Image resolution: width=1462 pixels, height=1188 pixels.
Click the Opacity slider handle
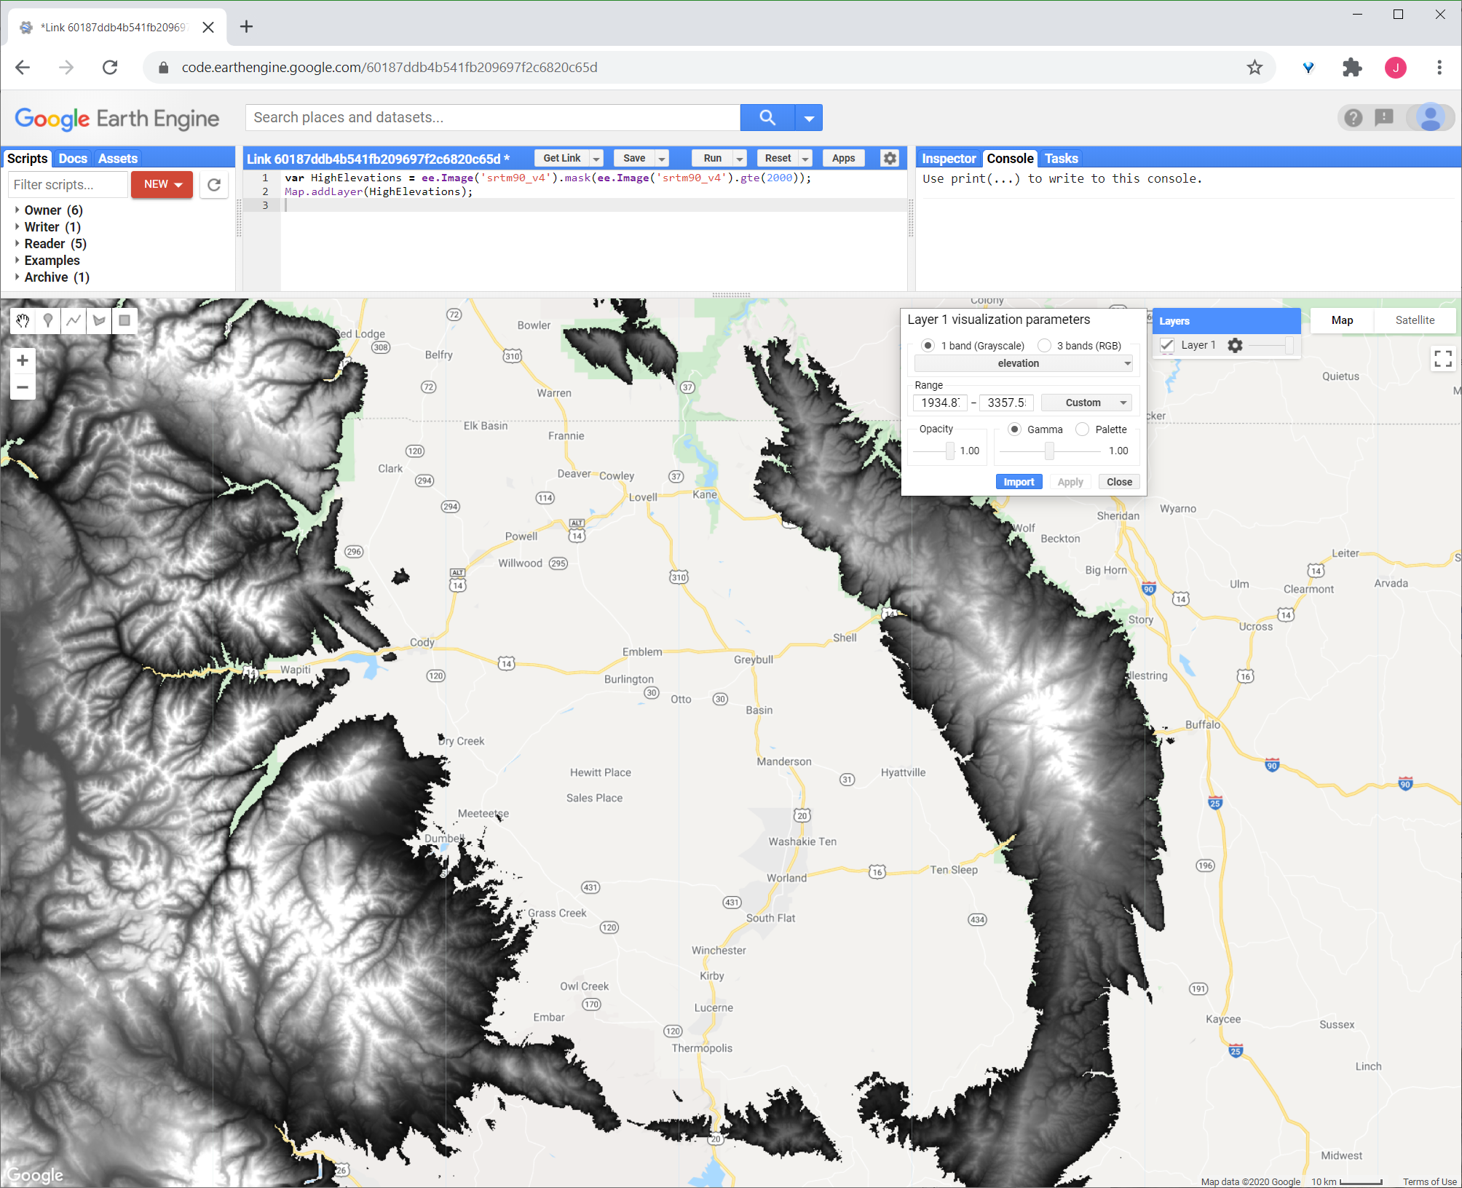click(949, 451)
